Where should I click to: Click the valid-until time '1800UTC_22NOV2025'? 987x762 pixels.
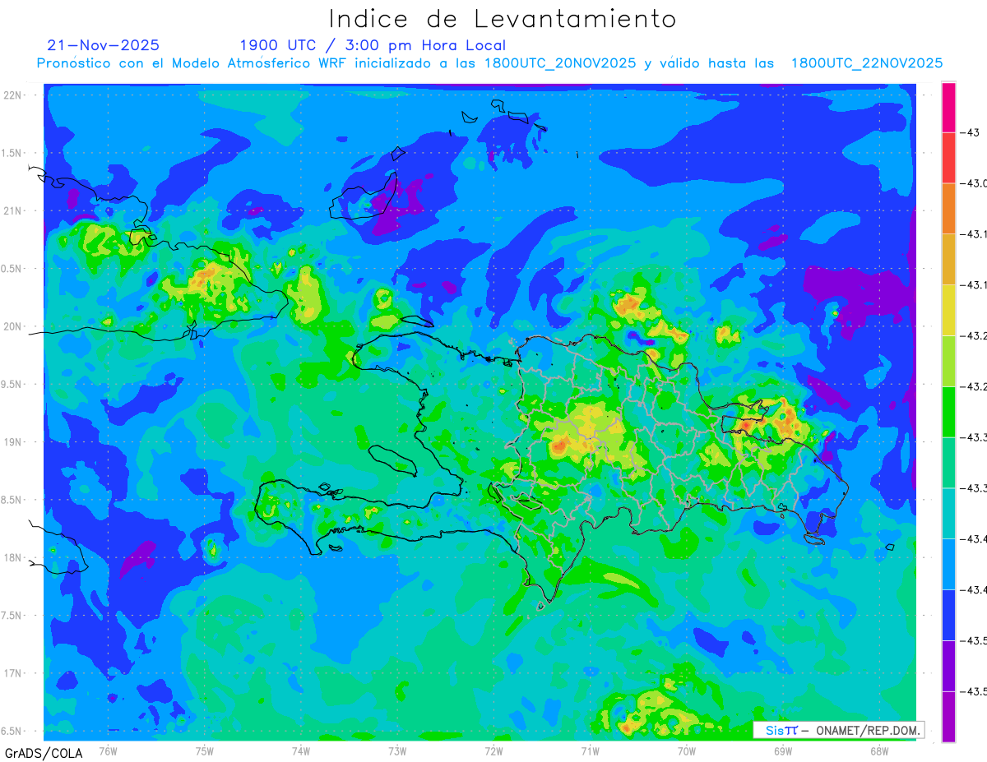coord(867,62)
